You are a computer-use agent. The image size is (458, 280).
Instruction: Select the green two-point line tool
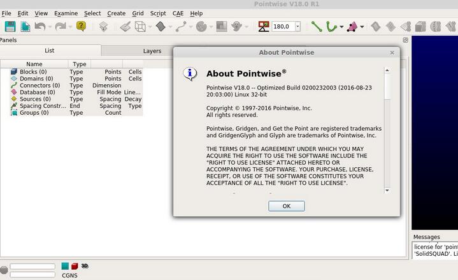click(317, 27)
